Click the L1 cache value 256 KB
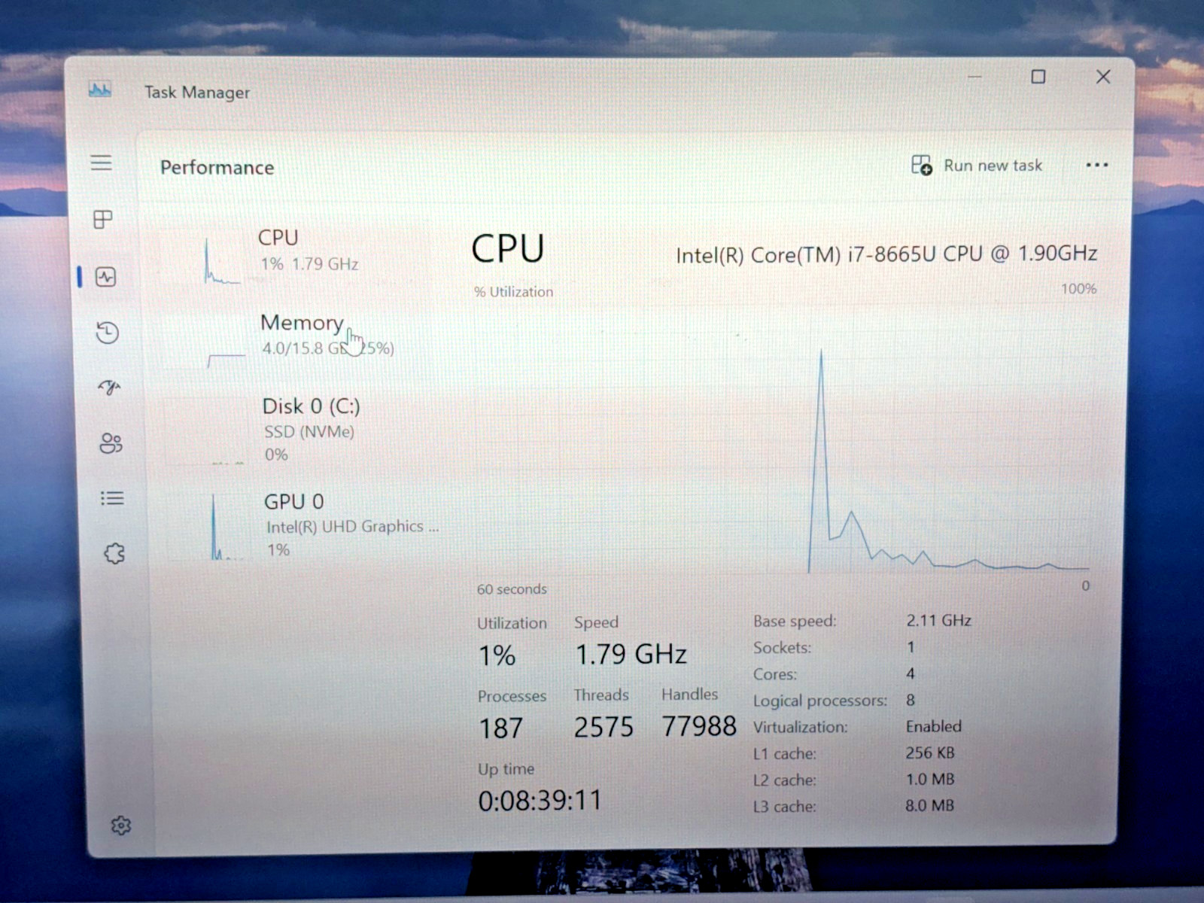The height and width of the screenshot is (903, 1204). 930,752
